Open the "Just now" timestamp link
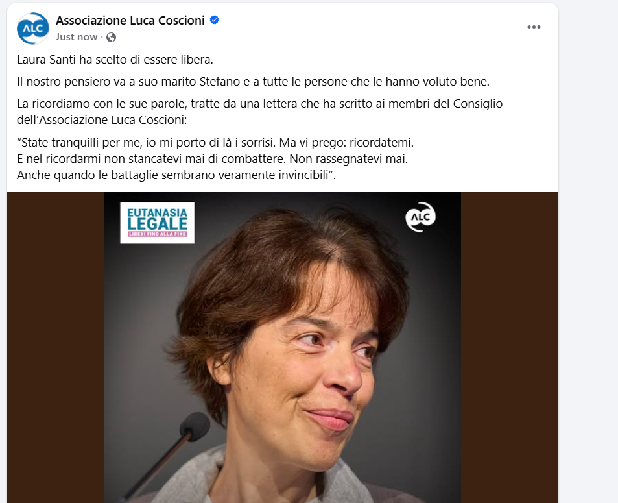The height and width of the screenshot is (503, 618). click(77, 37)
